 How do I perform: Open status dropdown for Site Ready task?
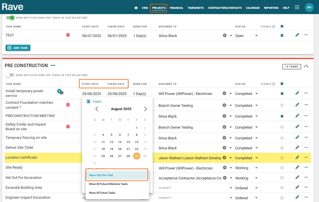coord(256,168)
